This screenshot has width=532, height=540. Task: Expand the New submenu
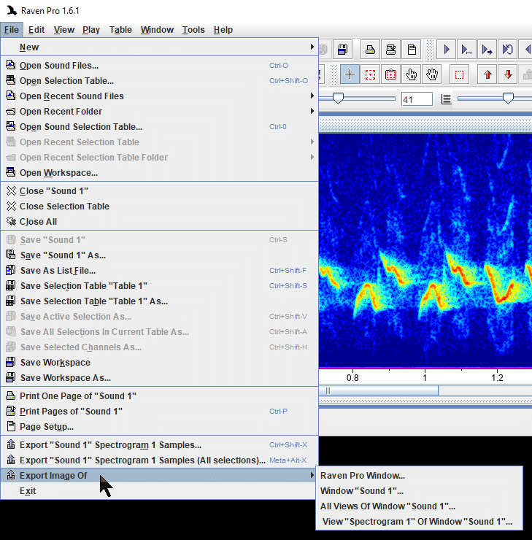[x=159, y=47]
